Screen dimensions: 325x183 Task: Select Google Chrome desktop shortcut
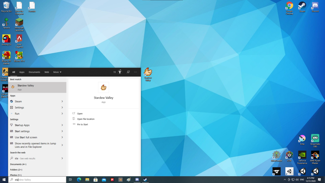tap(289, 8)
